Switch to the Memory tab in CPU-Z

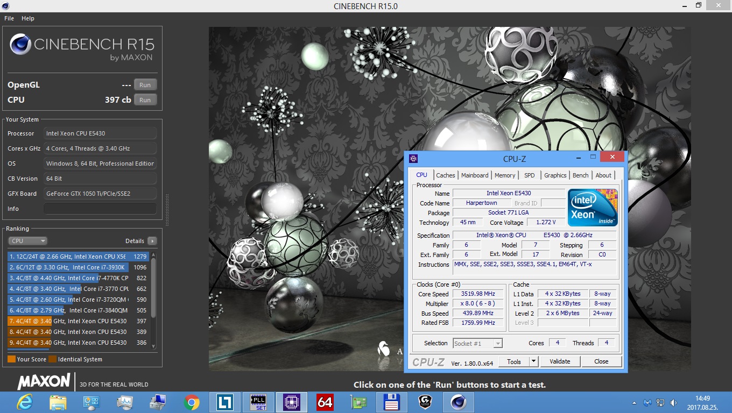point(505,175)
